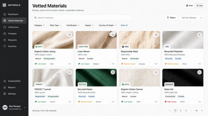Open the Settings gear icon
Screen dimensions: 208x116
click(x=5, y=94)
